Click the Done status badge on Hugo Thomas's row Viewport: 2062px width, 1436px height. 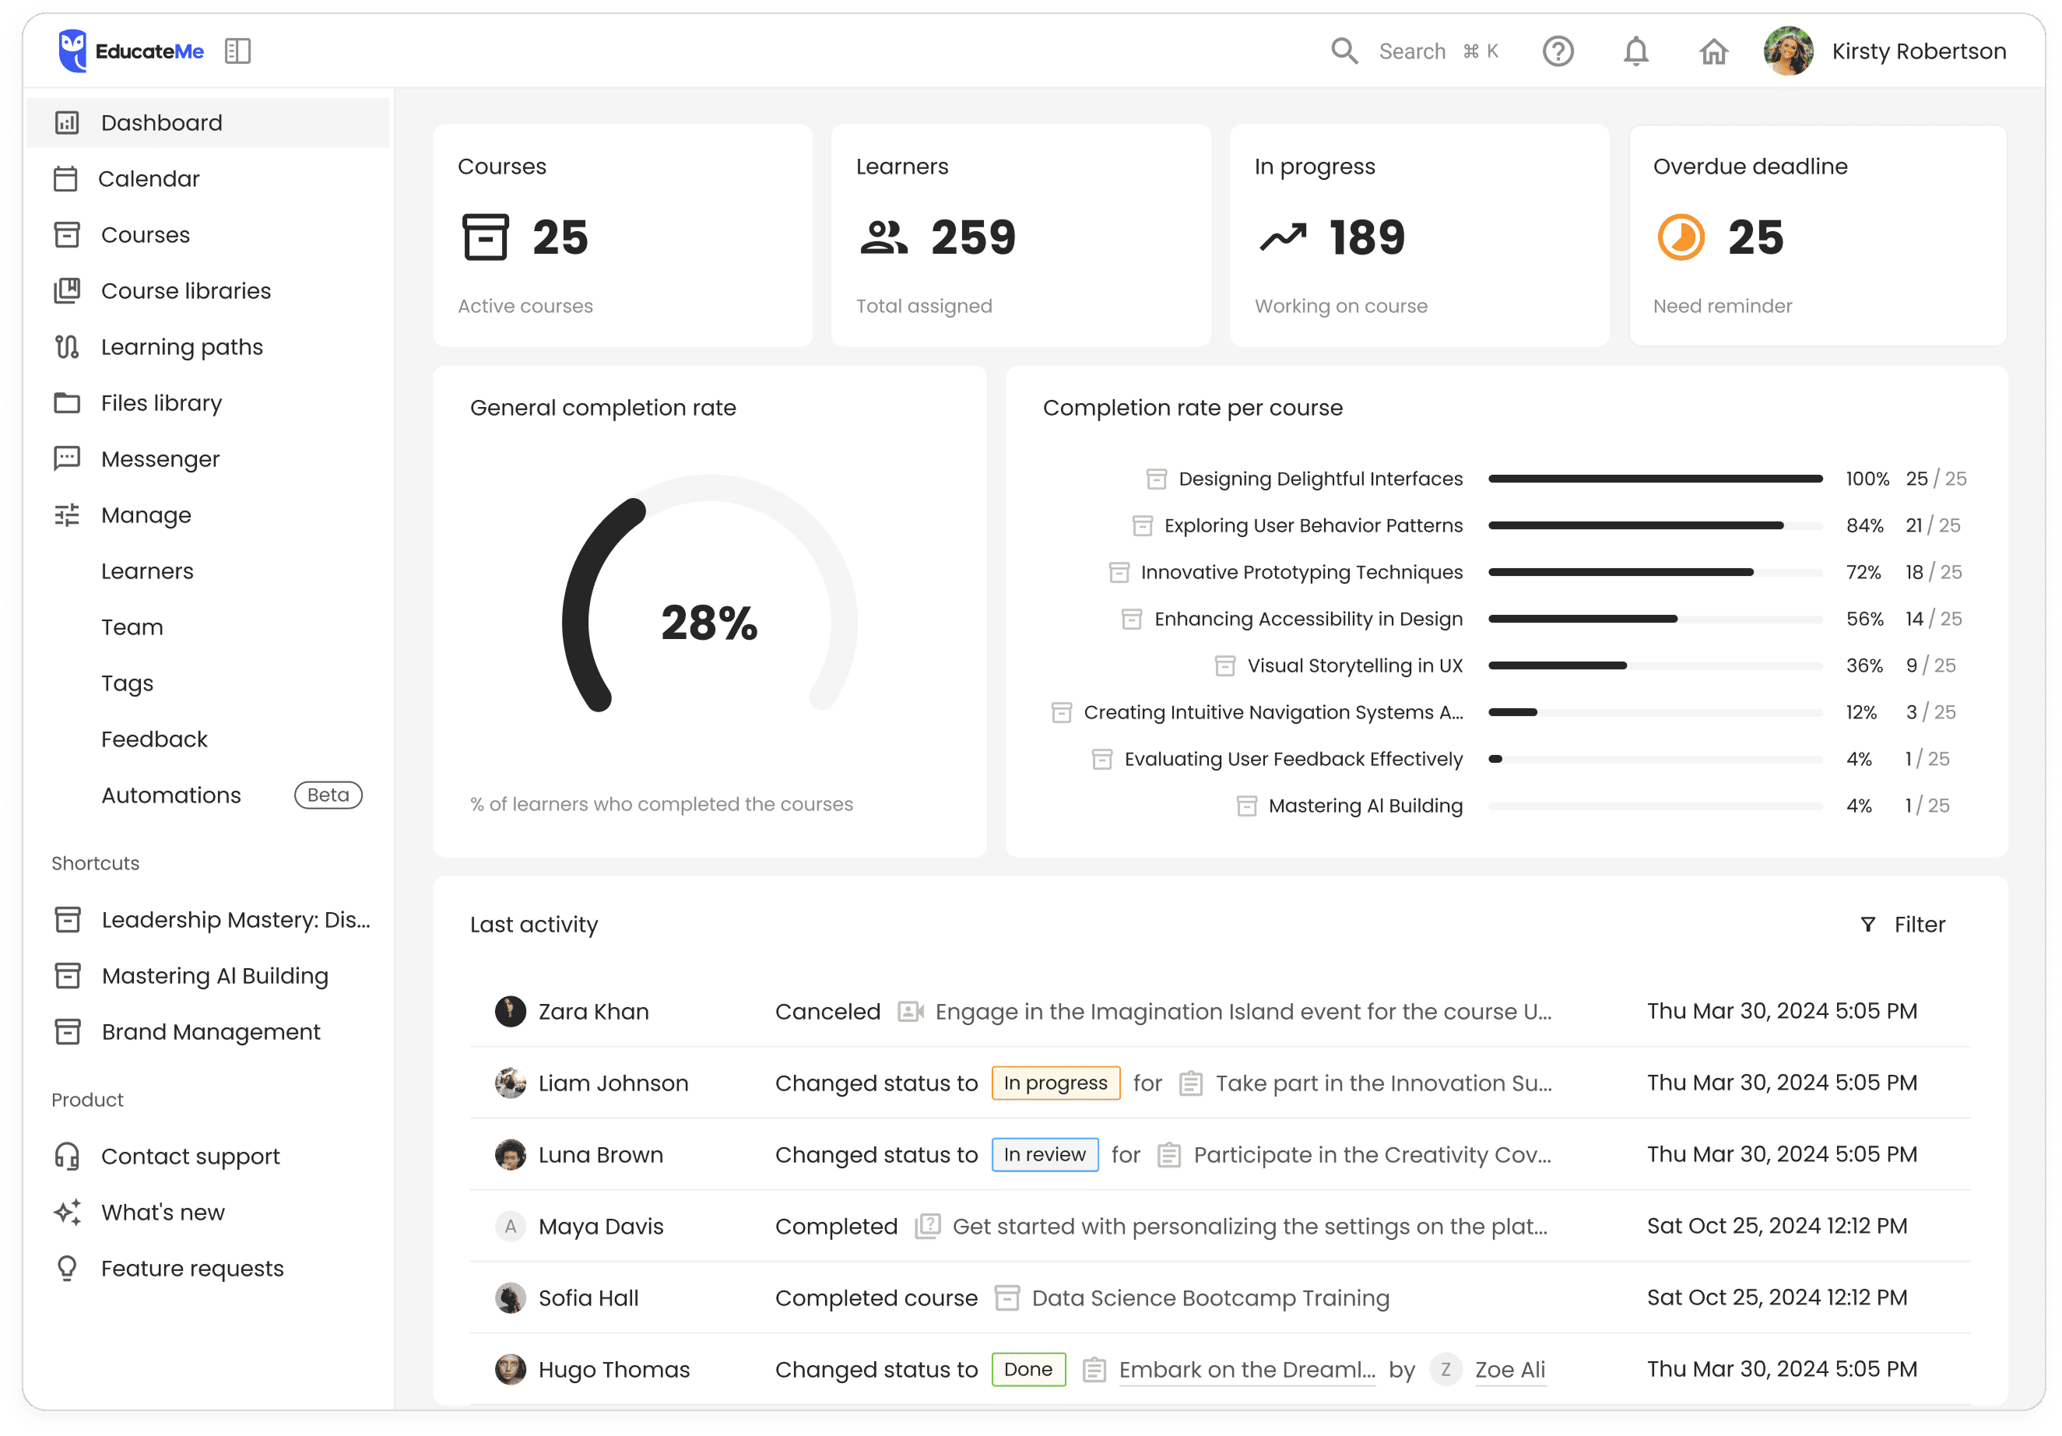tap(1028, 1368)
